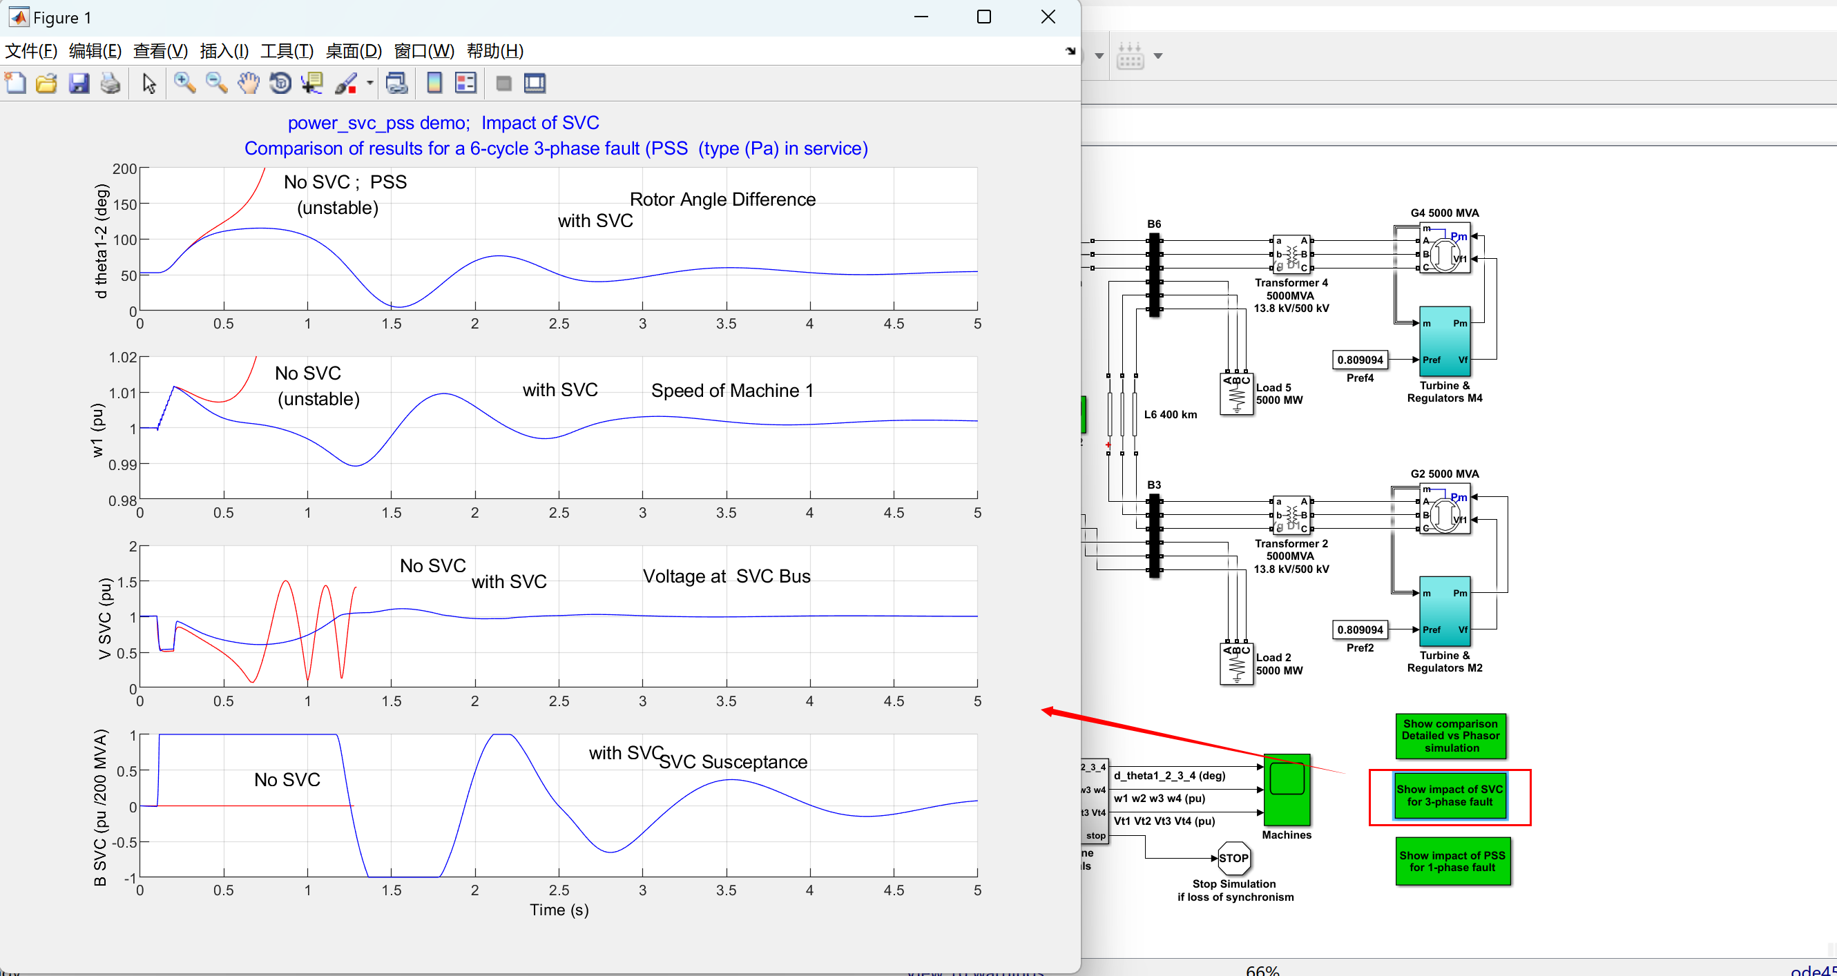1837x976 pixels.
Task: Select the STOP simulation block
Action: point(1233,859)
